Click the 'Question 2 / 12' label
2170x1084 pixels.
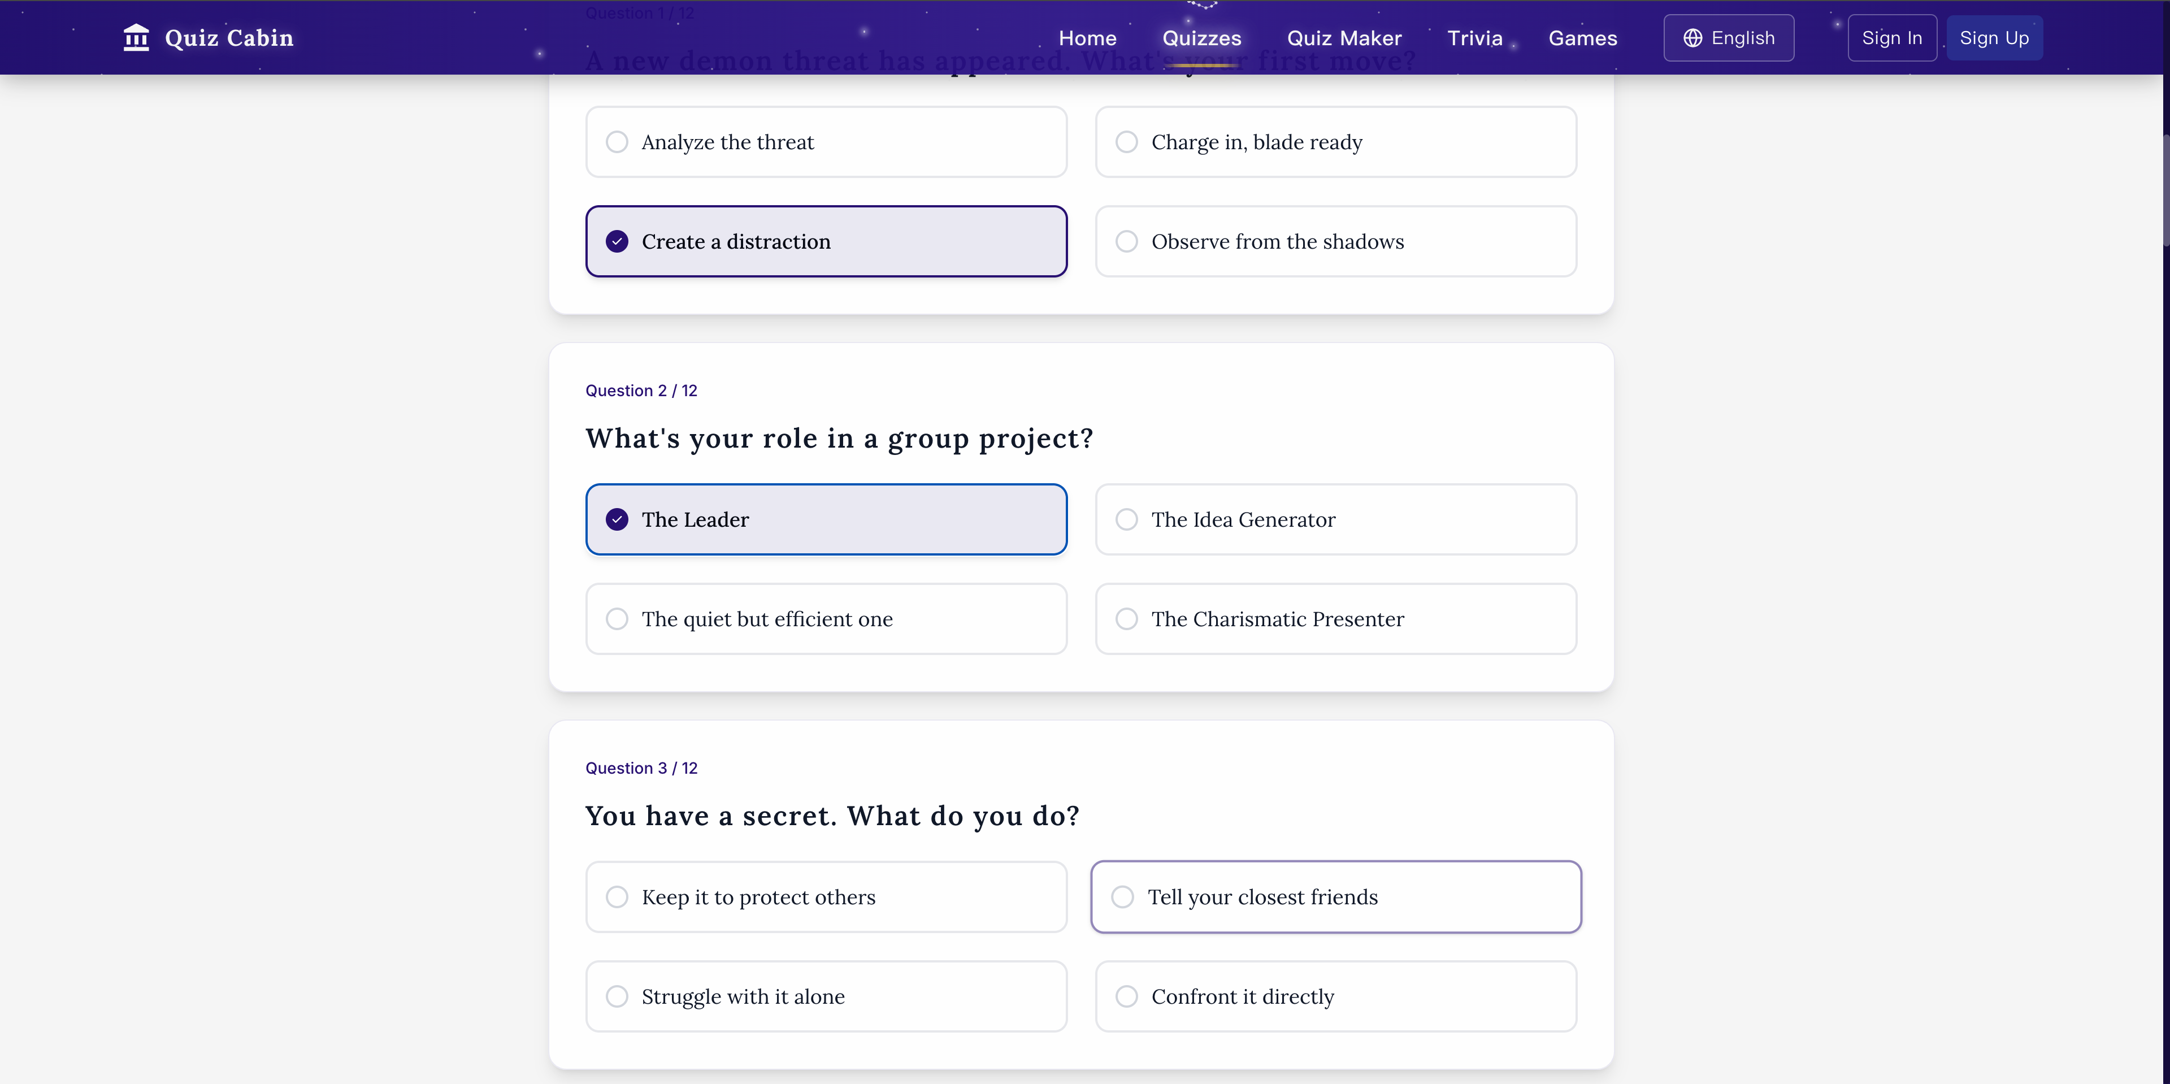[641, 390]
